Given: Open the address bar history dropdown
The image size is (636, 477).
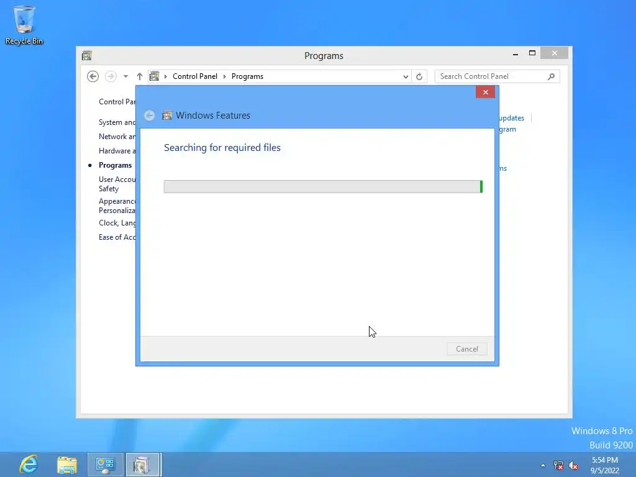Looking at the screenshot, I should (x=405, y=76).
